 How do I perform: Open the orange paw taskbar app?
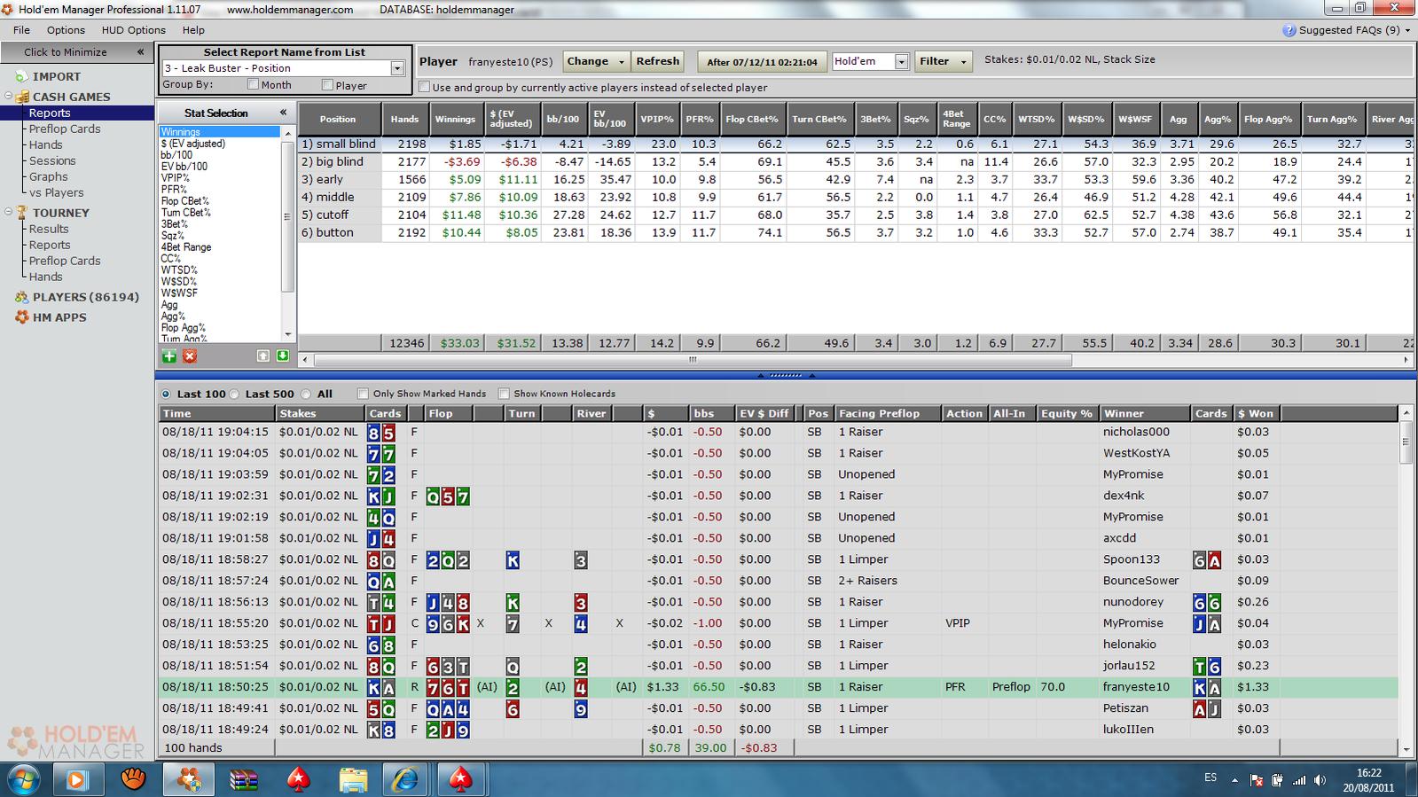[x=133, y=779]
